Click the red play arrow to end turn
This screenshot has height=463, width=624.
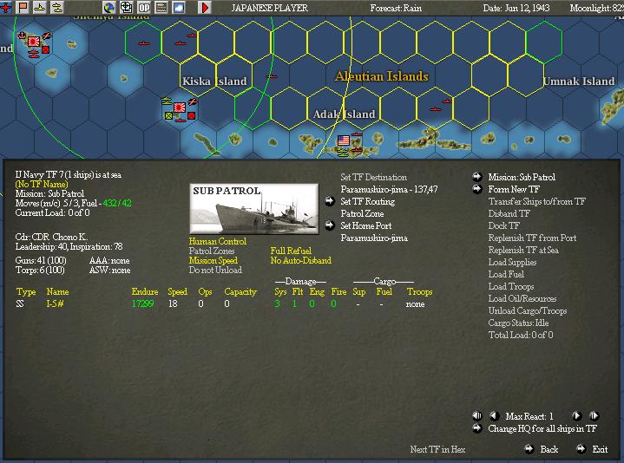(x=205, y=7)
